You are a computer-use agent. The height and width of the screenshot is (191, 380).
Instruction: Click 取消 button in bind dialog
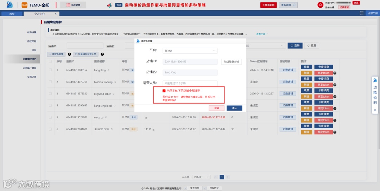tap(216, 108)
